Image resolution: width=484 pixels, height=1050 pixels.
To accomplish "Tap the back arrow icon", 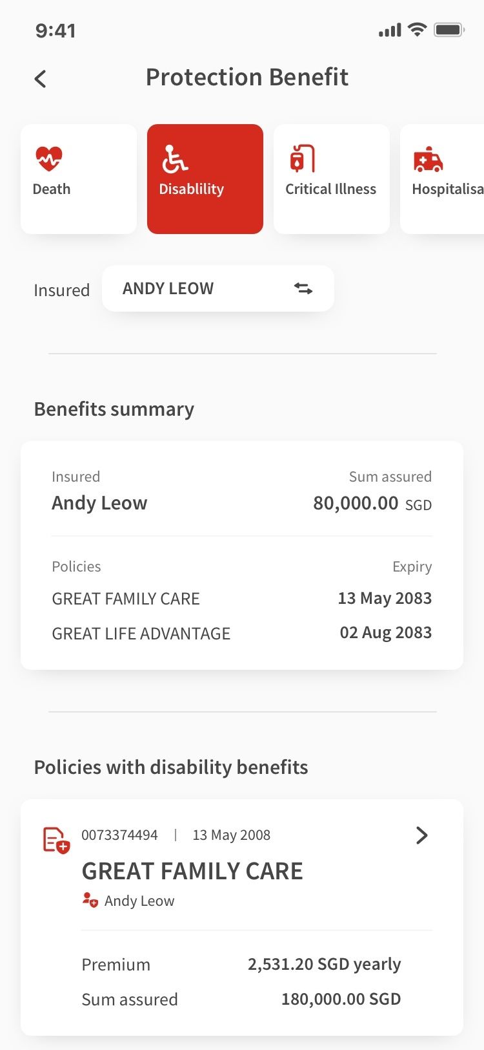I will pos(41,79).
